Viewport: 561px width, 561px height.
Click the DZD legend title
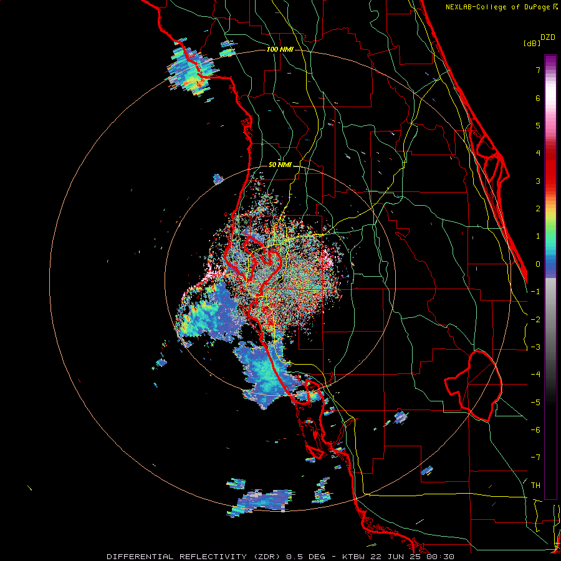coord(548,37)
